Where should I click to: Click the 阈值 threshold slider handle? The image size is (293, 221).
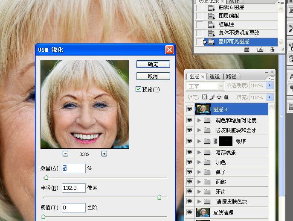click(44, 217)
